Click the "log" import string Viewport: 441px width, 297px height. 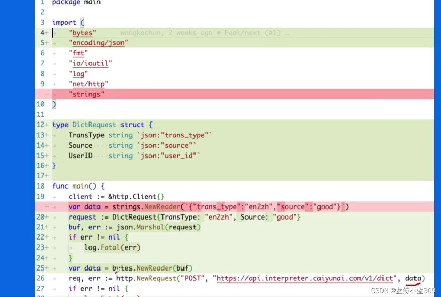point(78,74)
